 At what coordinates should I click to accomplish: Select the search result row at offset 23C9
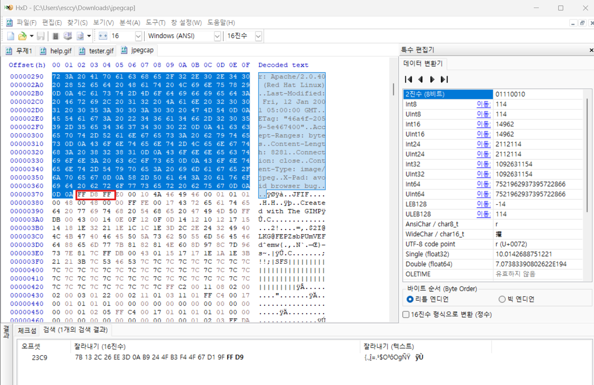(x=305, y=357)
